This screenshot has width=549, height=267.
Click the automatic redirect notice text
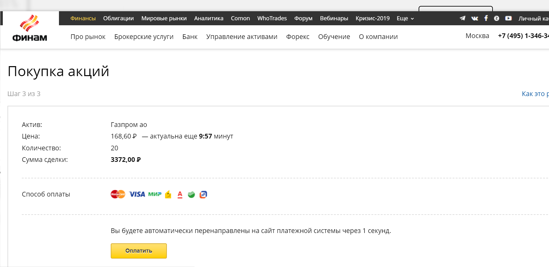click(251, 231)
